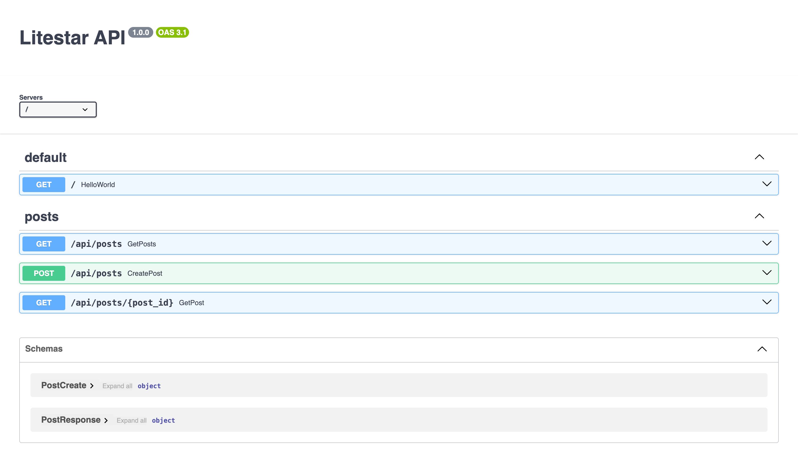Expand the GetPost operation chevron

point(767,302)
